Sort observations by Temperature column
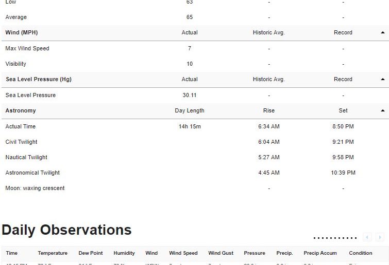The image size is (389, 265). [53, 253]
